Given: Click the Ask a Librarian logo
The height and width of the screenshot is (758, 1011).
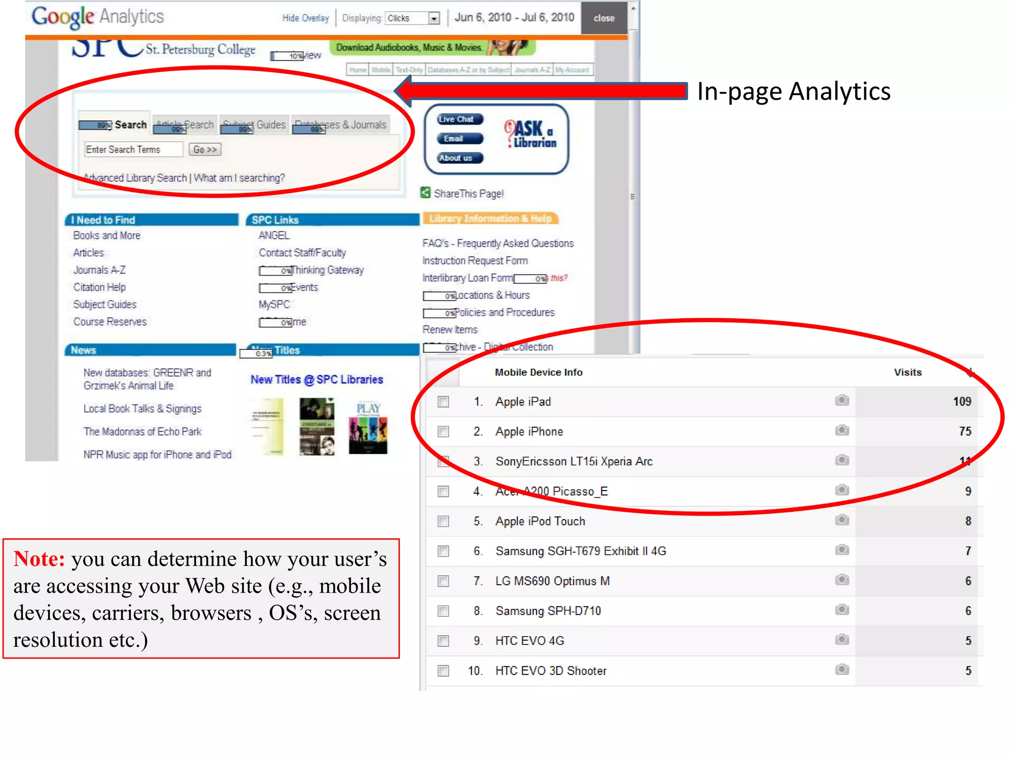Looking at the screenshot, I should click(530, 134).
